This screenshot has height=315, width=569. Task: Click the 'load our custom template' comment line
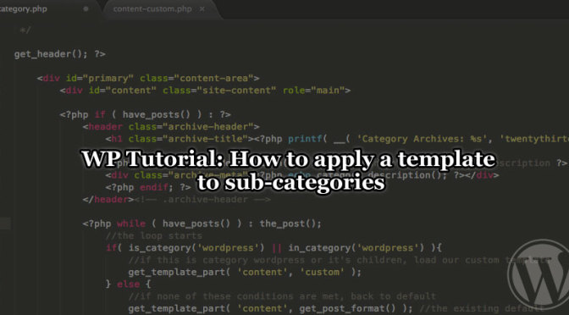coord(340,260)
